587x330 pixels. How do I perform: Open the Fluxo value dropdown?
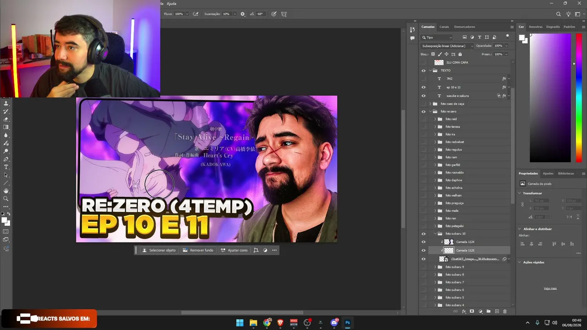coord(187,14)
